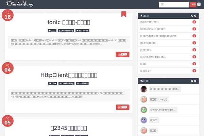
Task: Click avatar beside the 'm sorry' comment
Action: pyautogui.click(x=144, y=99)
